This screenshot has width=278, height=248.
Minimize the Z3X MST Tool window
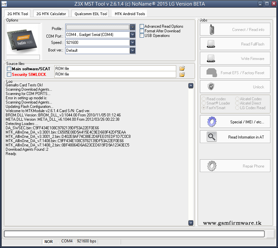coord(260,4)
